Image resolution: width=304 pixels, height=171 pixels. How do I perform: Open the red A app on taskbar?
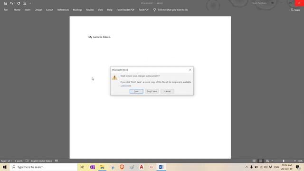[x=142, y=167]
